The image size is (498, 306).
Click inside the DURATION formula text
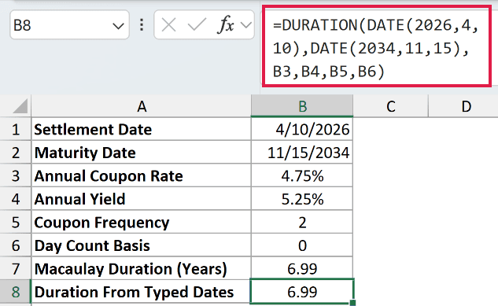point(376,48)
